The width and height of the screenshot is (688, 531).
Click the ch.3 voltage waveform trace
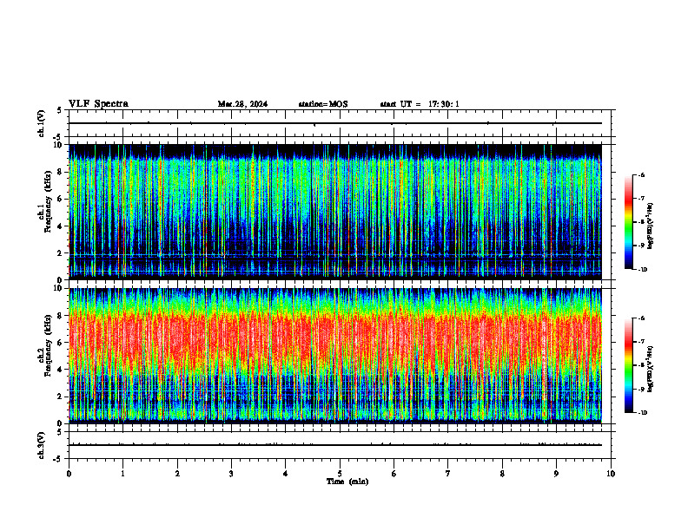tap(335, 445)
